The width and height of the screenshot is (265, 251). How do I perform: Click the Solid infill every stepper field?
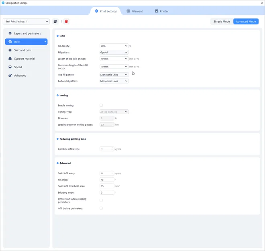pos(107,173)
